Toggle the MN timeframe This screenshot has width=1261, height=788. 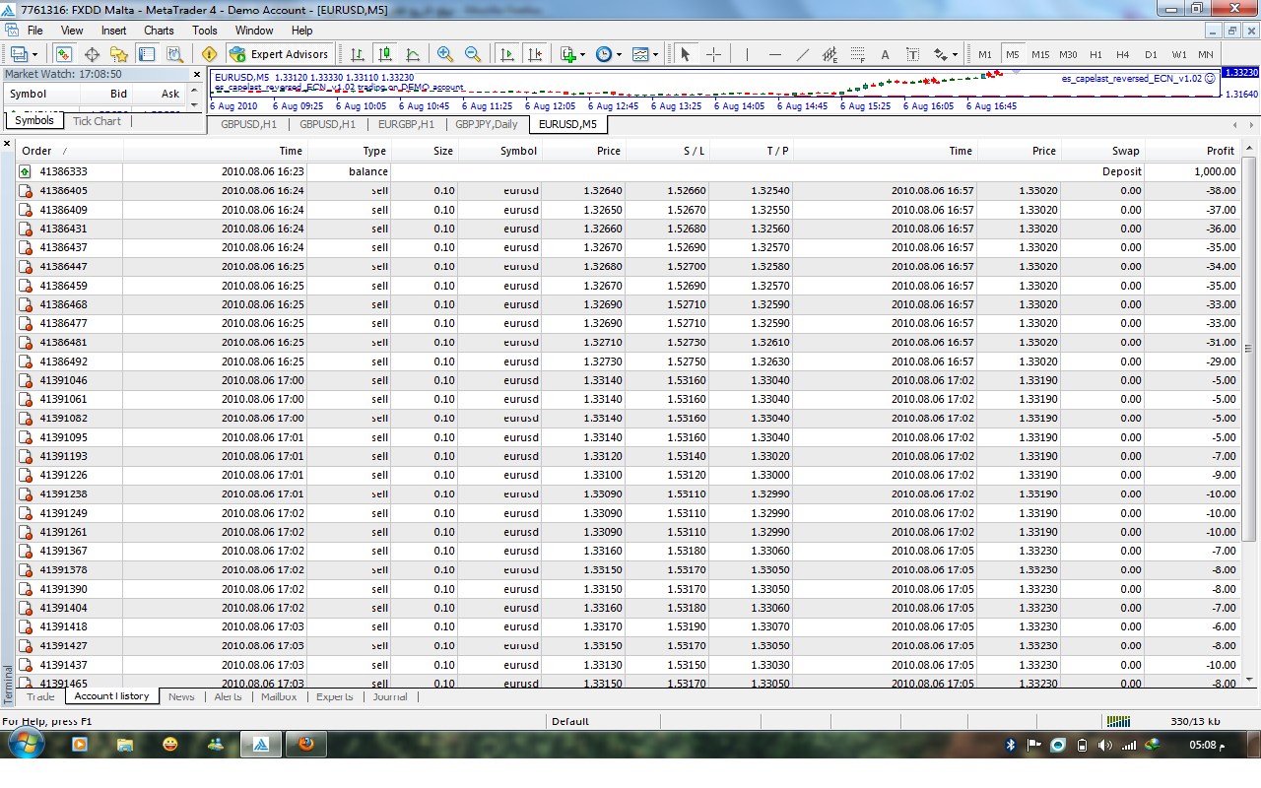(1206, 54)
